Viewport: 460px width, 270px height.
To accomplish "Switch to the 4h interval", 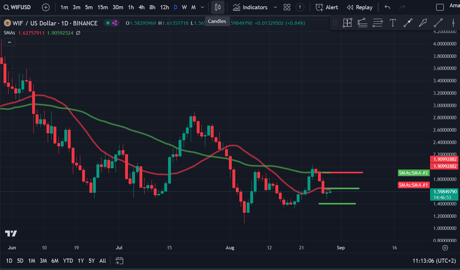I will pyautogui.click(x=142, y=7).
